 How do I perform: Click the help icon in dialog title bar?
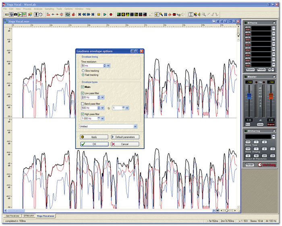click(x=136, y=51)
